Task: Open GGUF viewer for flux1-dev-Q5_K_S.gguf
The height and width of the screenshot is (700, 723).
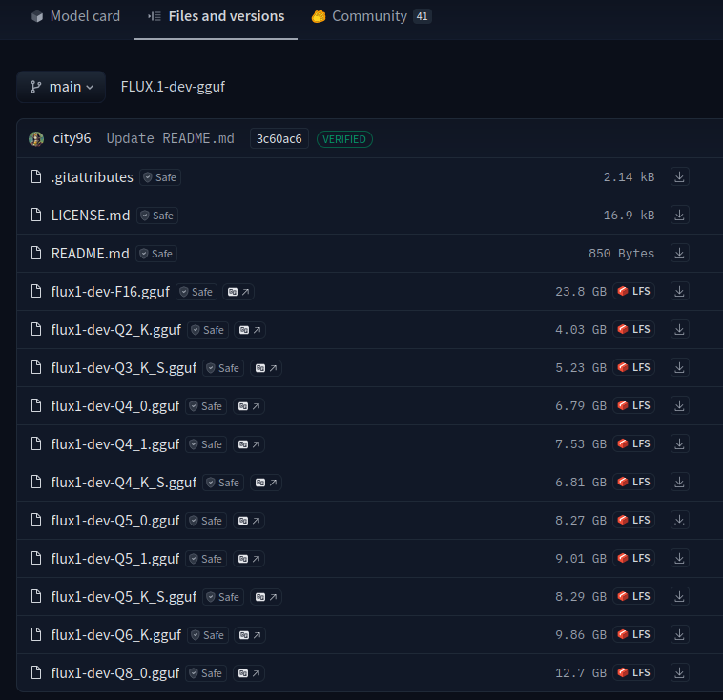Action: pyautogui.click(x=266, y=597)
